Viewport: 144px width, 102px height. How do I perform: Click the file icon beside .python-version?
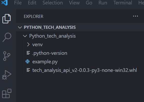point(28,53)
